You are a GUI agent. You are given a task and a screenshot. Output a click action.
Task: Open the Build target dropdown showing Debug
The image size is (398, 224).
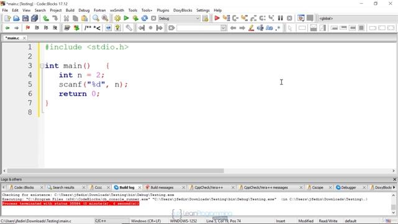179,18
